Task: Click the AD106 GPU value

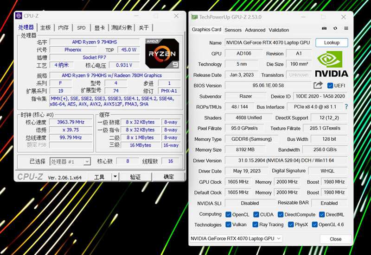Action: pyautogui.click(x=244, y=53)
